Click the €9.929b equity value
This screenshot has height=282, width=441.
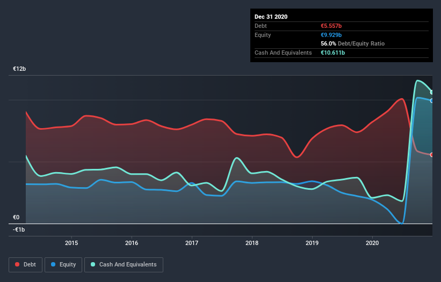[331, 35]
